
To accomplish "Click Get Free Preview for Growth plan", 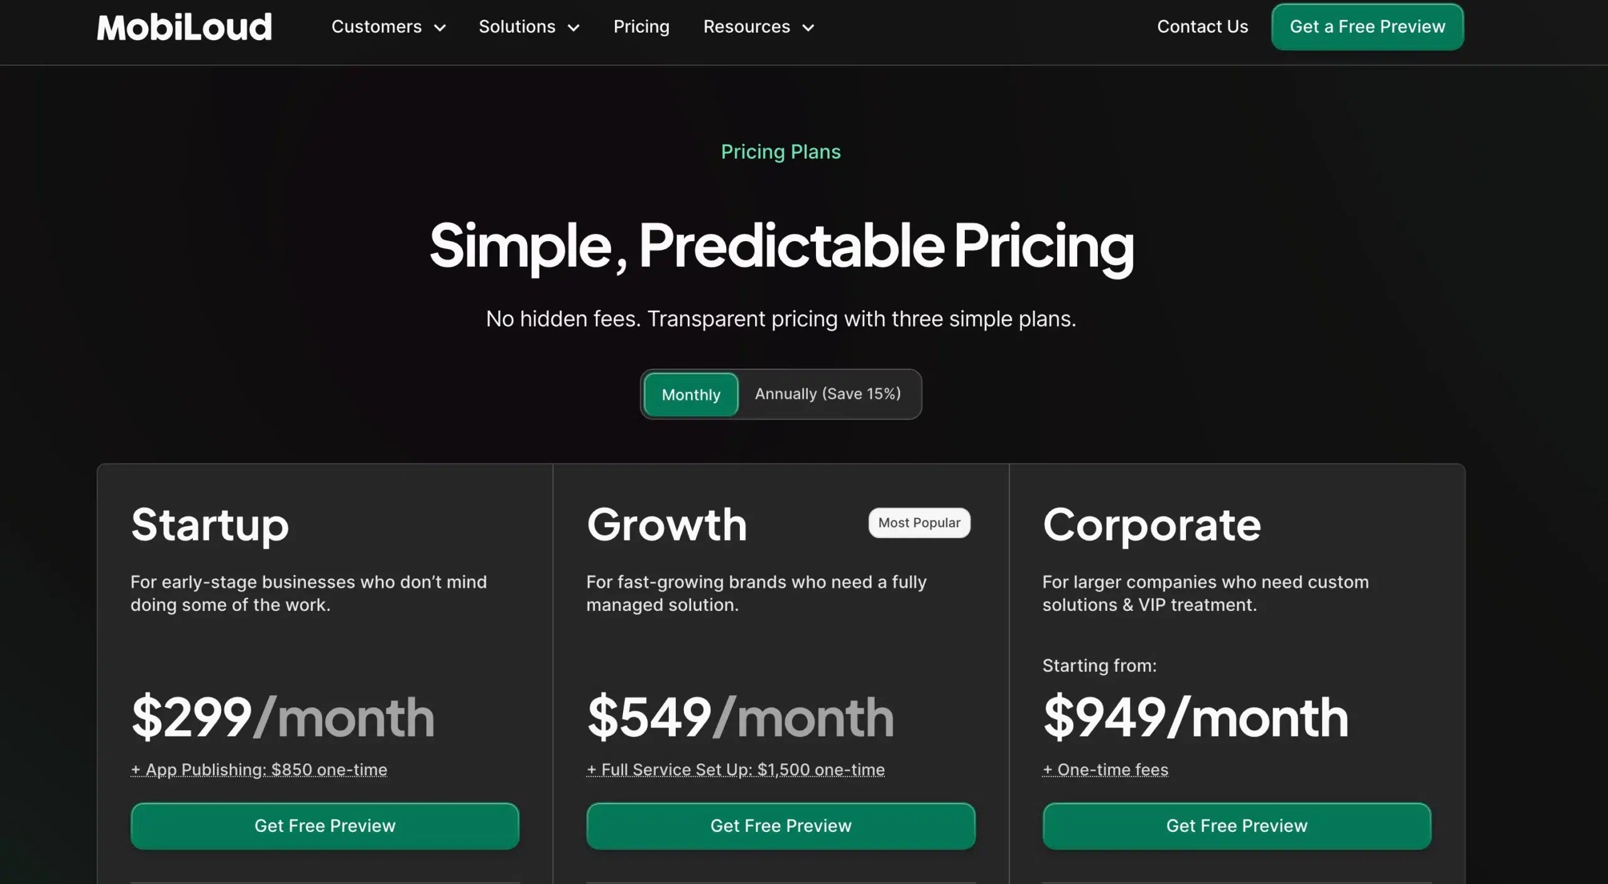I will (x=781, y=825).
